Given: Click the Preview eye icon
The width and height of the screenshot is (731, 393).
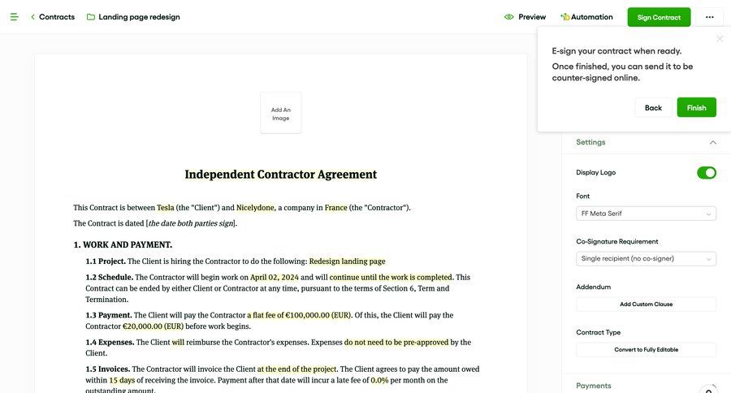Looking at the screenshot, I should [x=509, y=17].
